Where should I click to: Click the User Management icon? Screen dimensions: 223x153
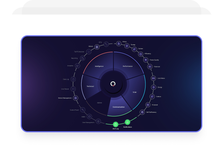98,121
